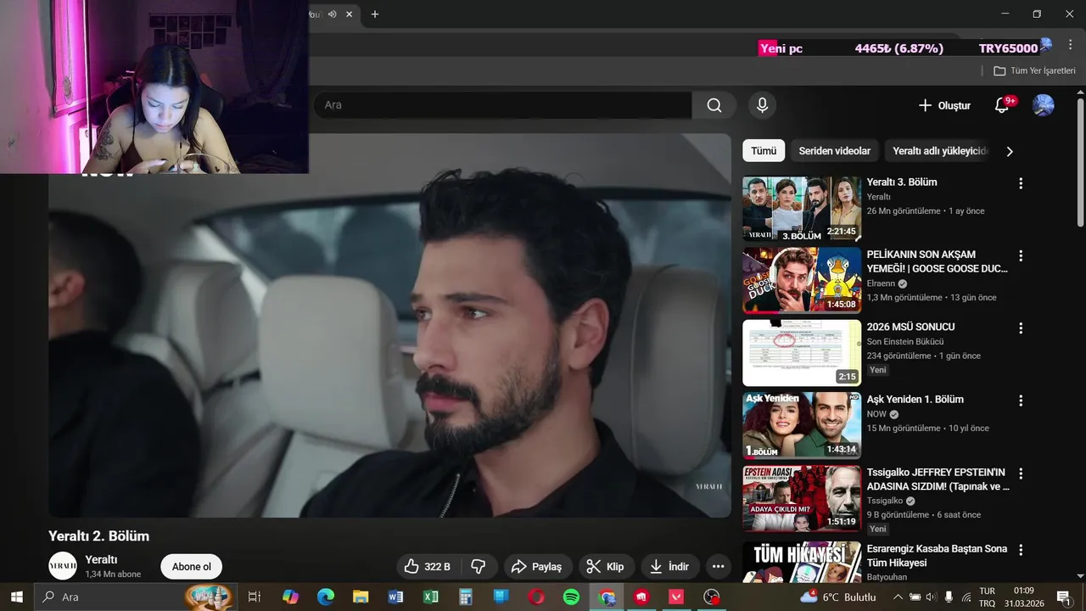Like the video showing 322 B
The image size is (1086, 611).
(428, 567)
